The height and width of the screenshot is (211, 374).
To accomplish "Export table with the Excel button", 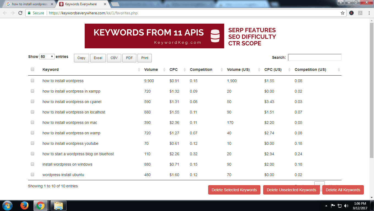I will click(x=98, y=58).
